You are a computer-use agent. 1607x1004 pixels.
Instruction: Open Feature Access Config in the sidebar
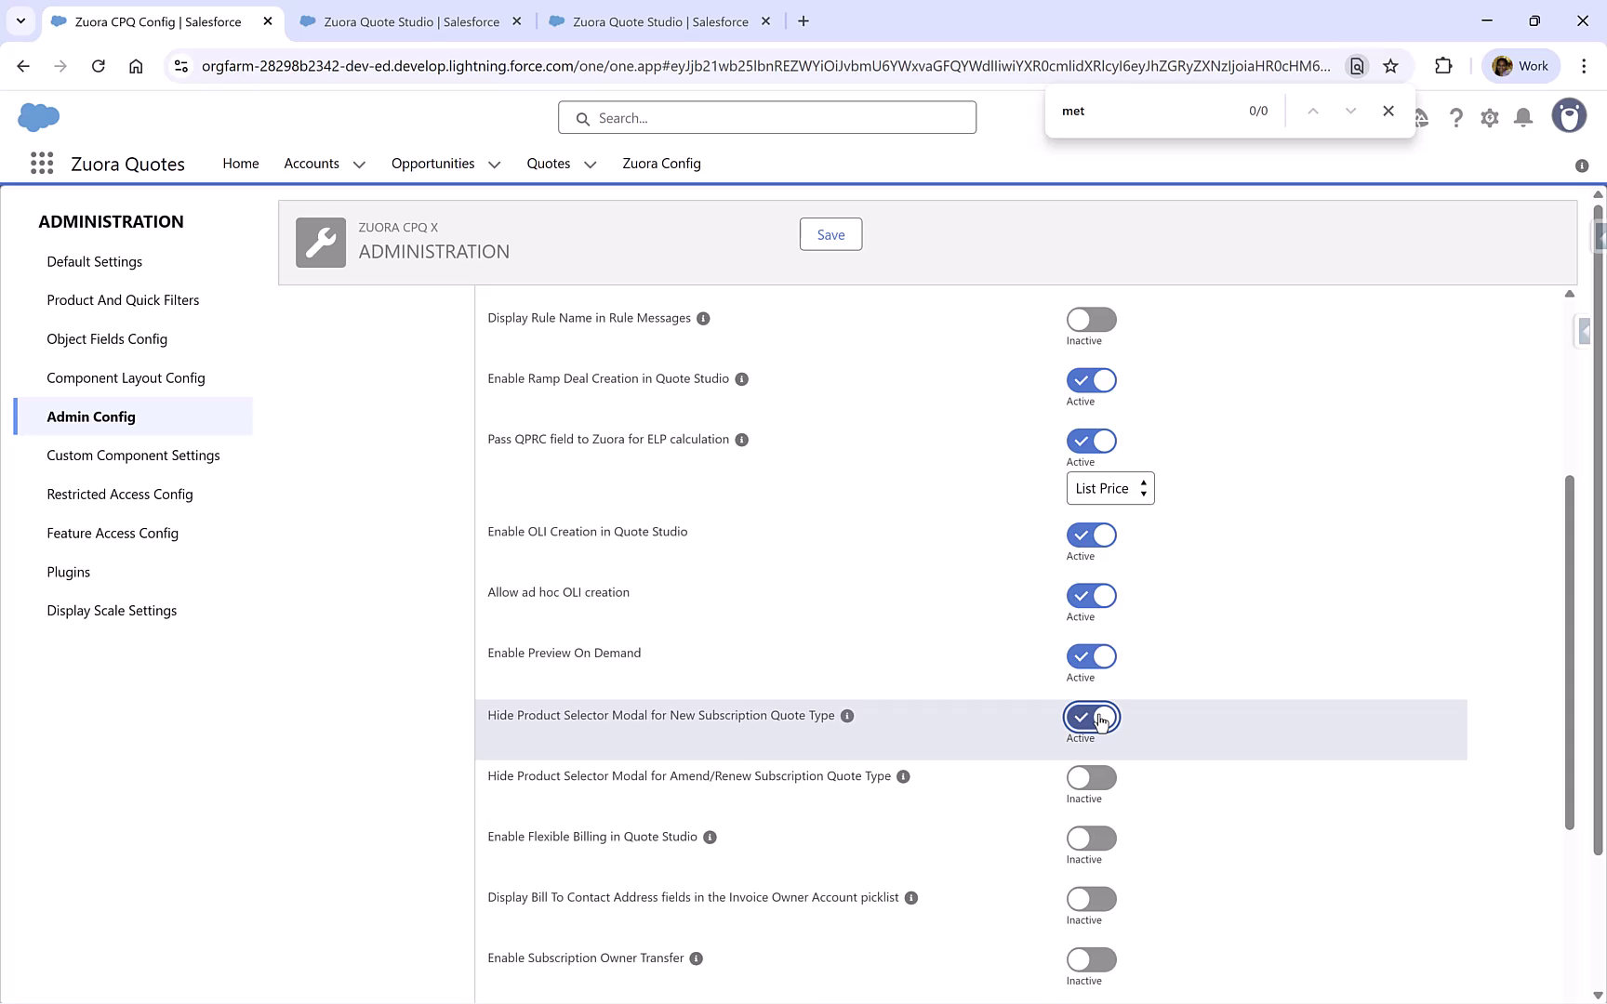[x=113, y=533]
